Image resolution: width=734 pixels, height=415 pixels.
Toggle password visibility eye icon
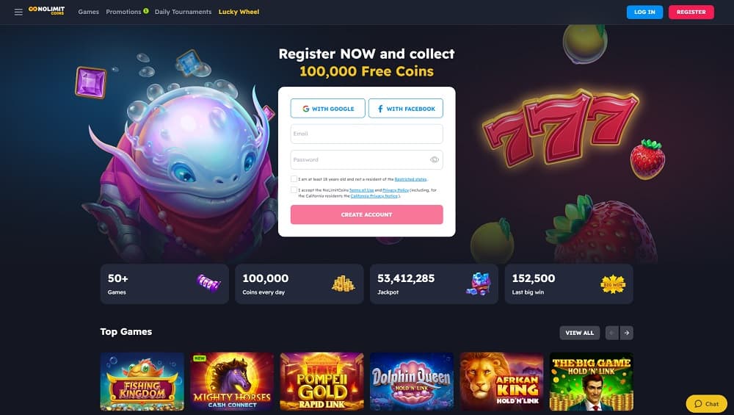[x=435, y=159]
